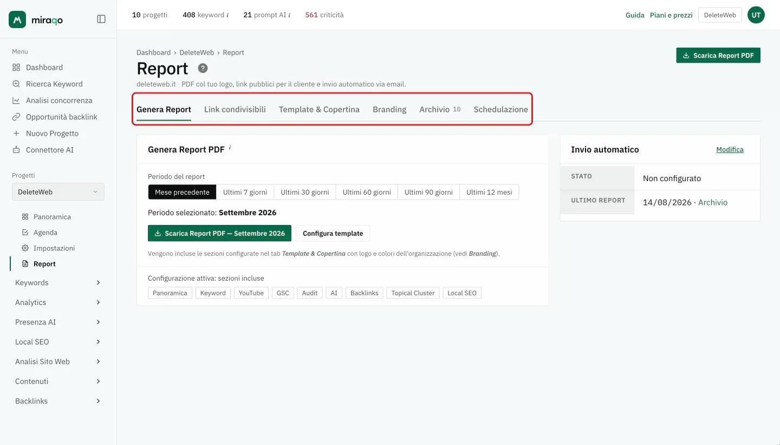Switch to the Link condivisibili tab
Screen dimensions: 780x445
coord(235,109)
